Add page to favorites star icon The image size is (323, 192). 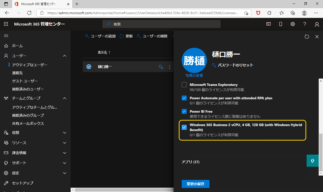pos(246,13)
